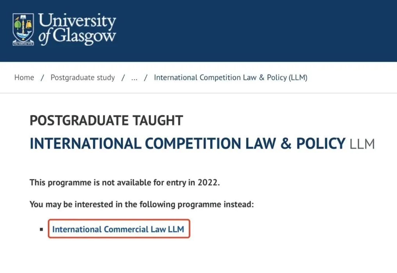Go to the Home breadcrumb
This screenshot has height=273, width=397.
click(24, 77)
